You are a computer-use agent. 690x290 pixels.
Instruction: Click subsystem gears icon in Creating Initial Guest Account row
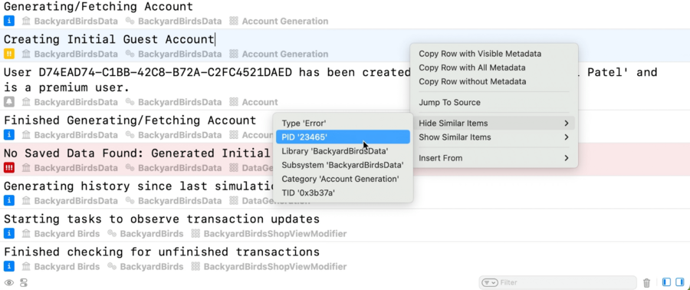coord(130,54)
